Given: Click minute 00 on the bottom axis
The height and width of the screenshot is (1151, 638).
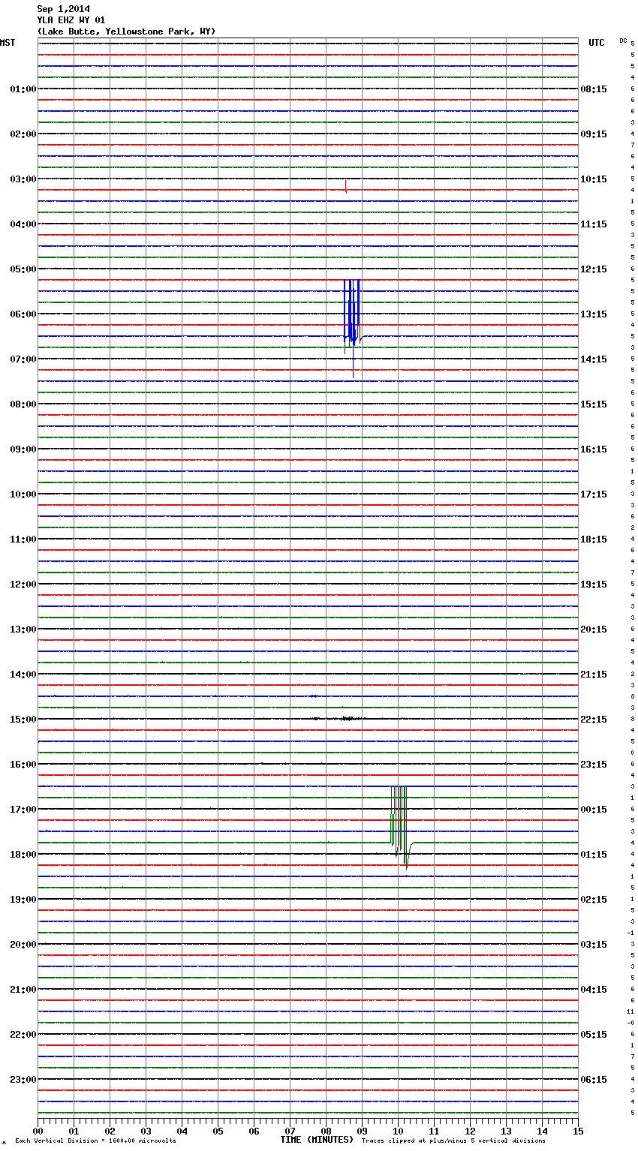Looking at the screenshot, I should pyautogui.click(x=38, y=1131).
